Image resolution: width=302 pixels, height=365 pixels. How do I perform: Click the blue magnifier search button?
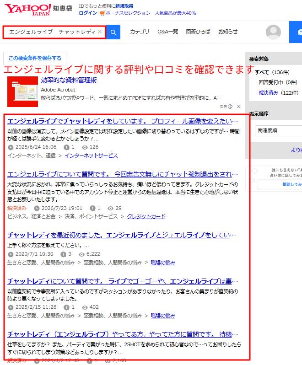tap(113, 32)
